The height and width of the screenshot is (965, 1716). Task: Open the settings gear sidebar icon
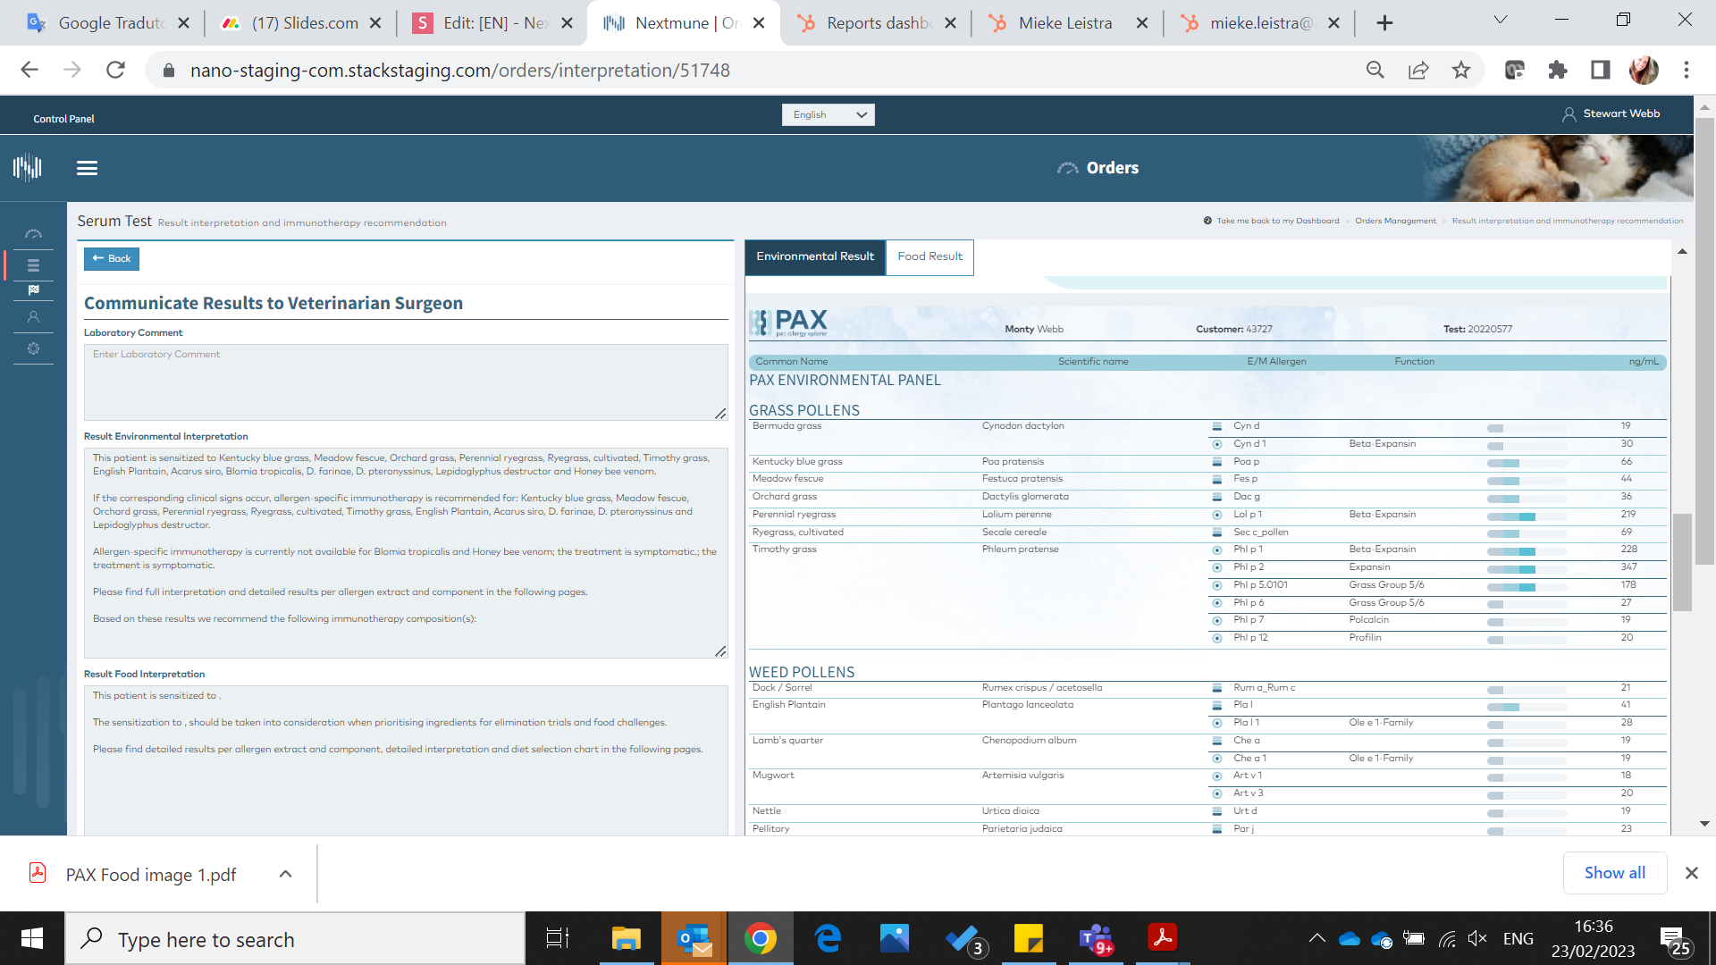(x=33, y=348)
